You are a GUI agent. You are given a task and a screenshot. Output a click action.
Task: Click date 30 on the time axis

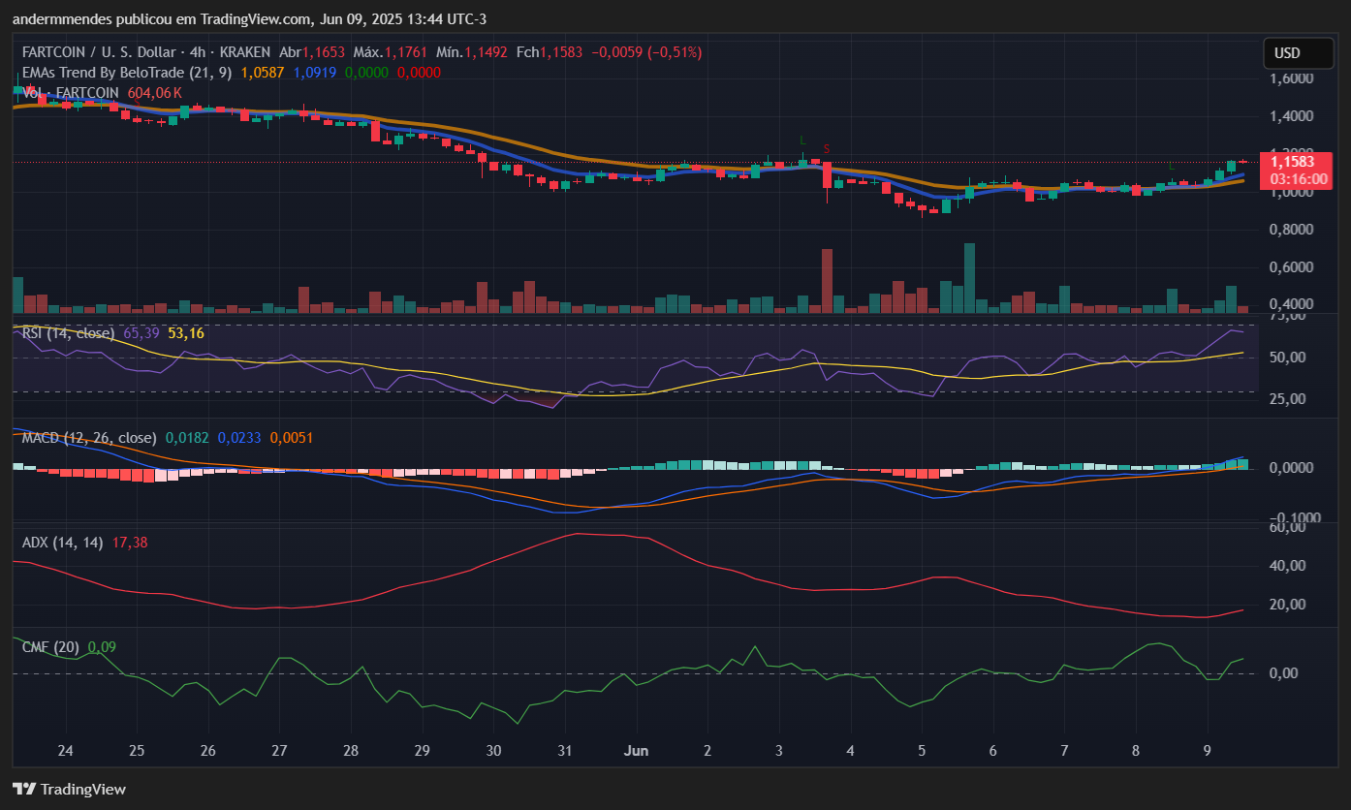[493, 751]
